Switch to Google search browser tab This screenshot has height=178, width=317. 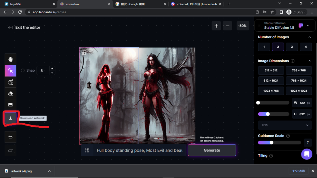point(136,4)
